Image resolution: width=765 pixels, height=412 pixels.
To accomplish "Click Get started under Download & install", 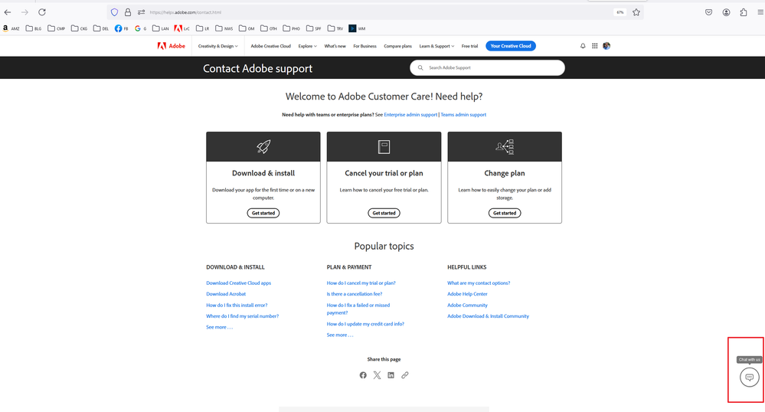I will coord(263,213).
